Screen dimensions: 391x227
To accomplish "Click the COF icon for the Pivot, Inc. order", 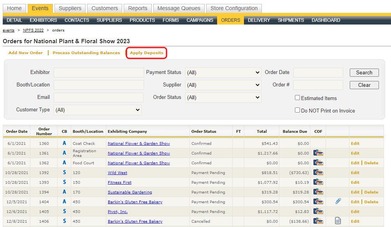I will tap(318, 211).
